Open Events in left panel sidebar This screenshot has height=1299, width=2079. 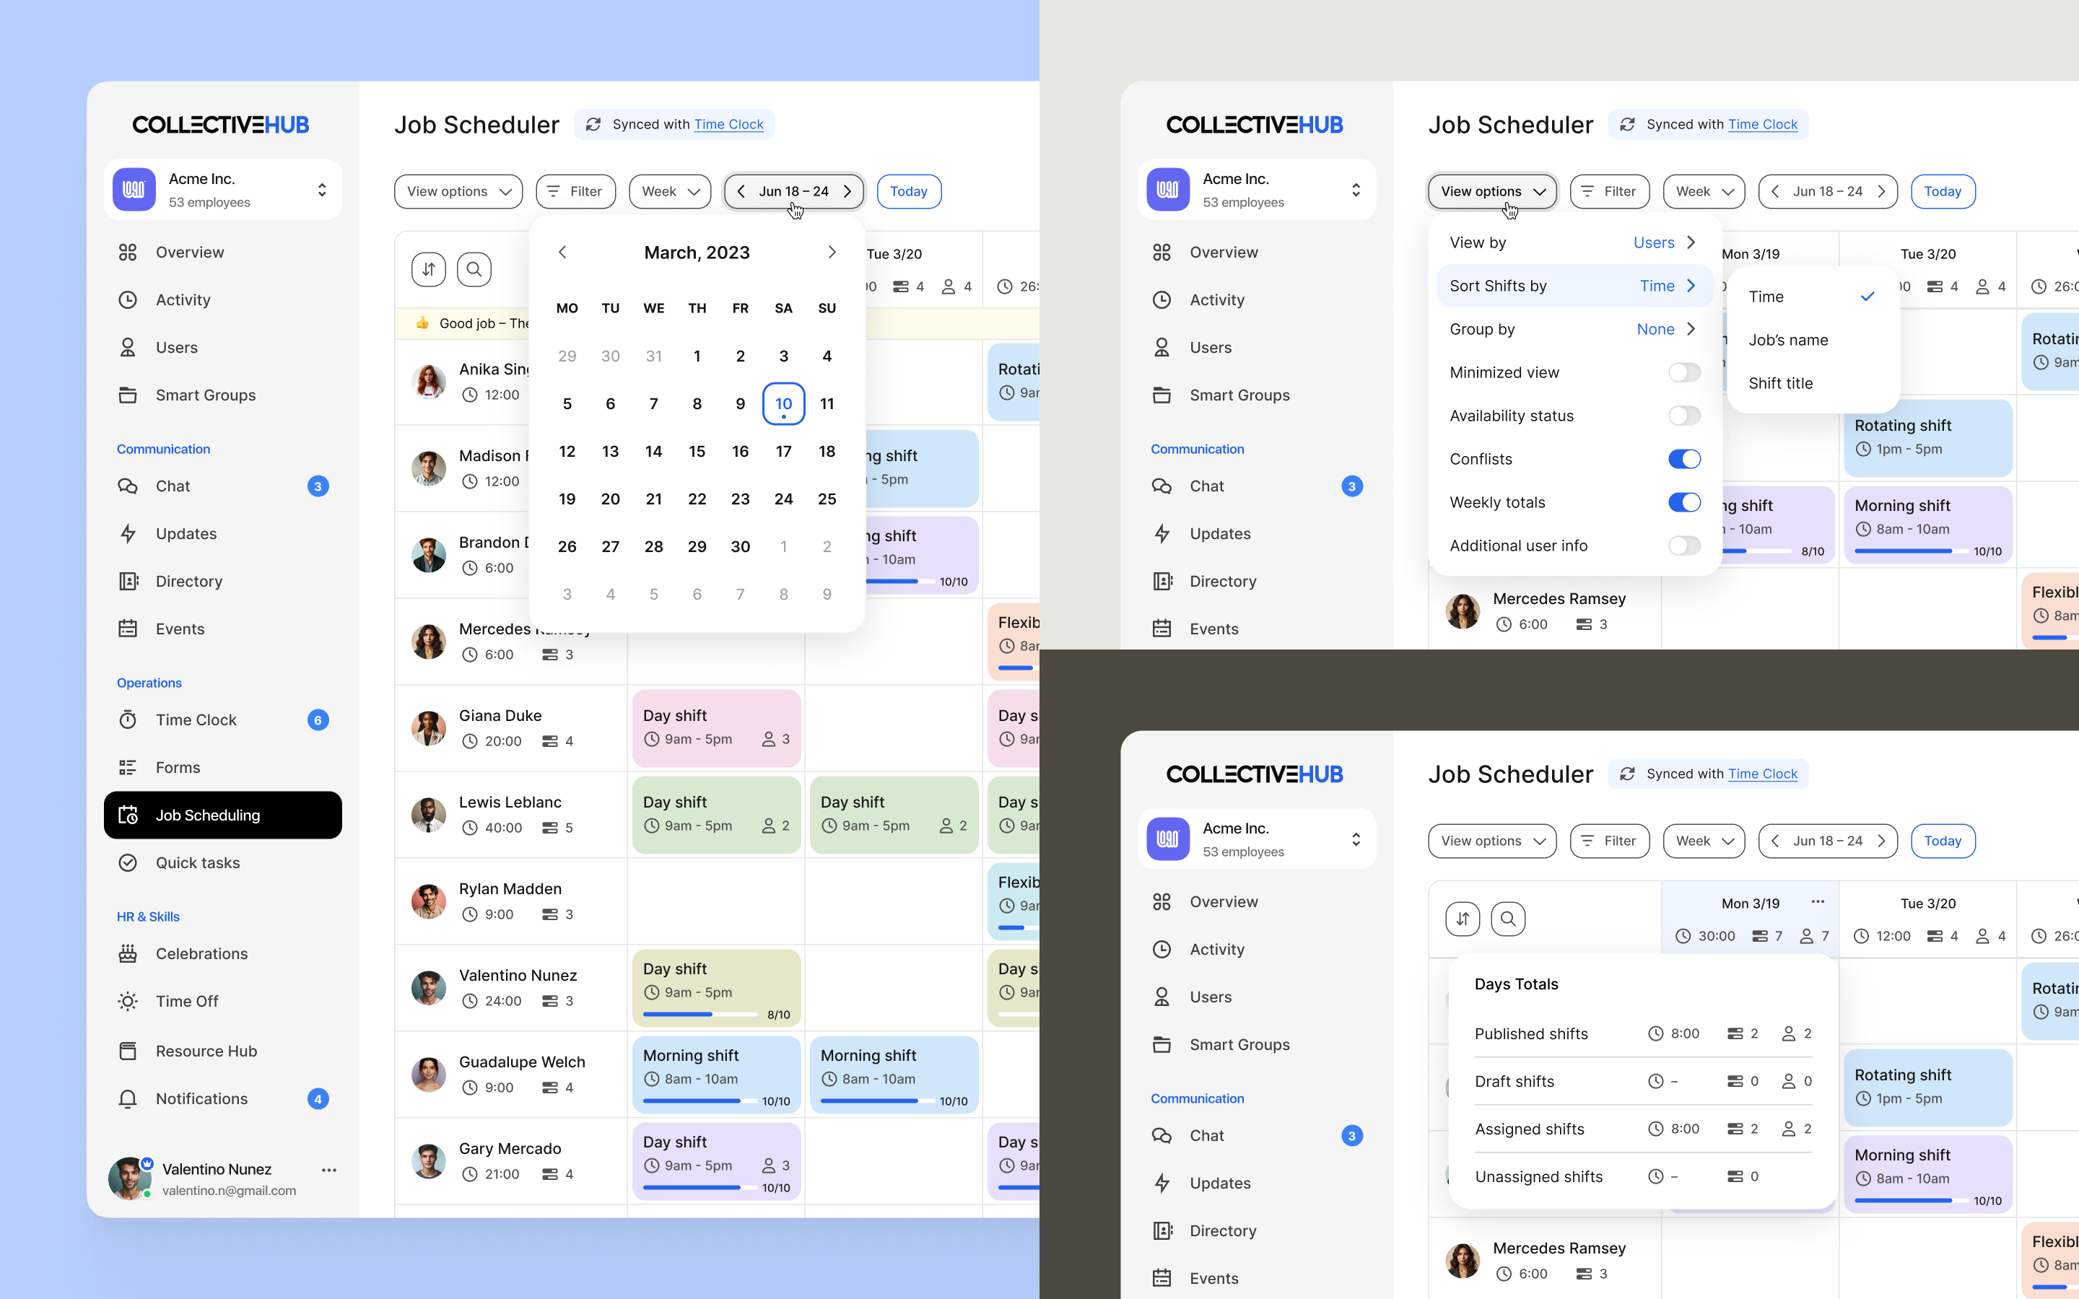coord(222,629)
